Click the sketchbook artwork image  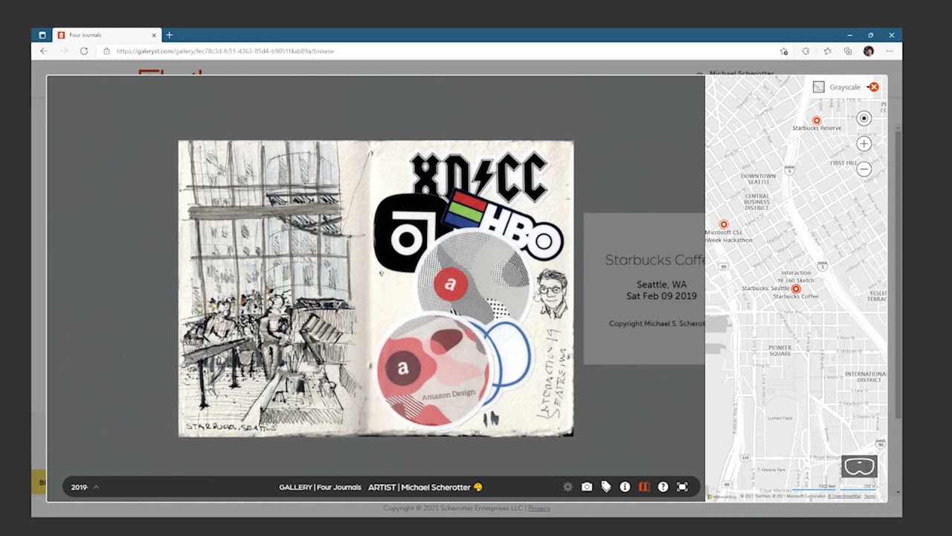pos(376,288)
